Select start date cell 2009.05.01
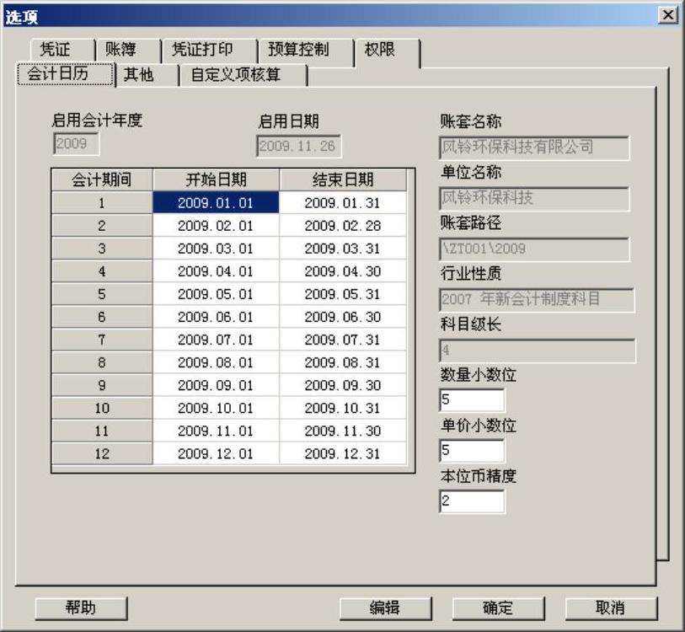 tap(216, 294)
